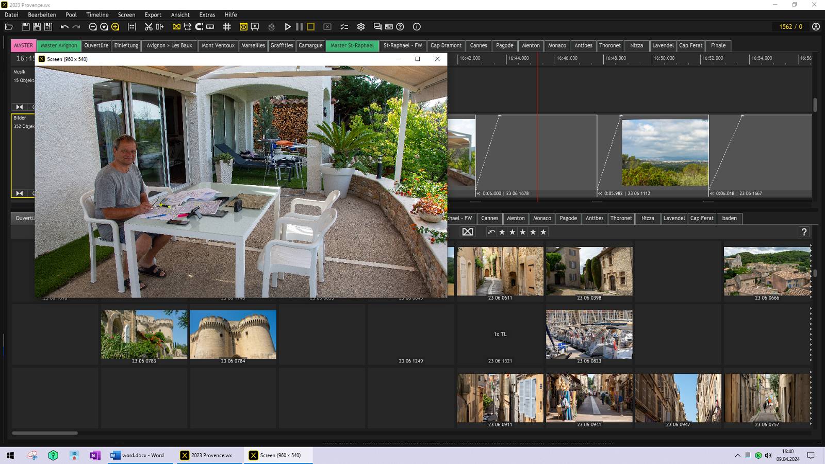Redo the last undone action
Screen dimensions: 825x464
[x=76, y=27]
